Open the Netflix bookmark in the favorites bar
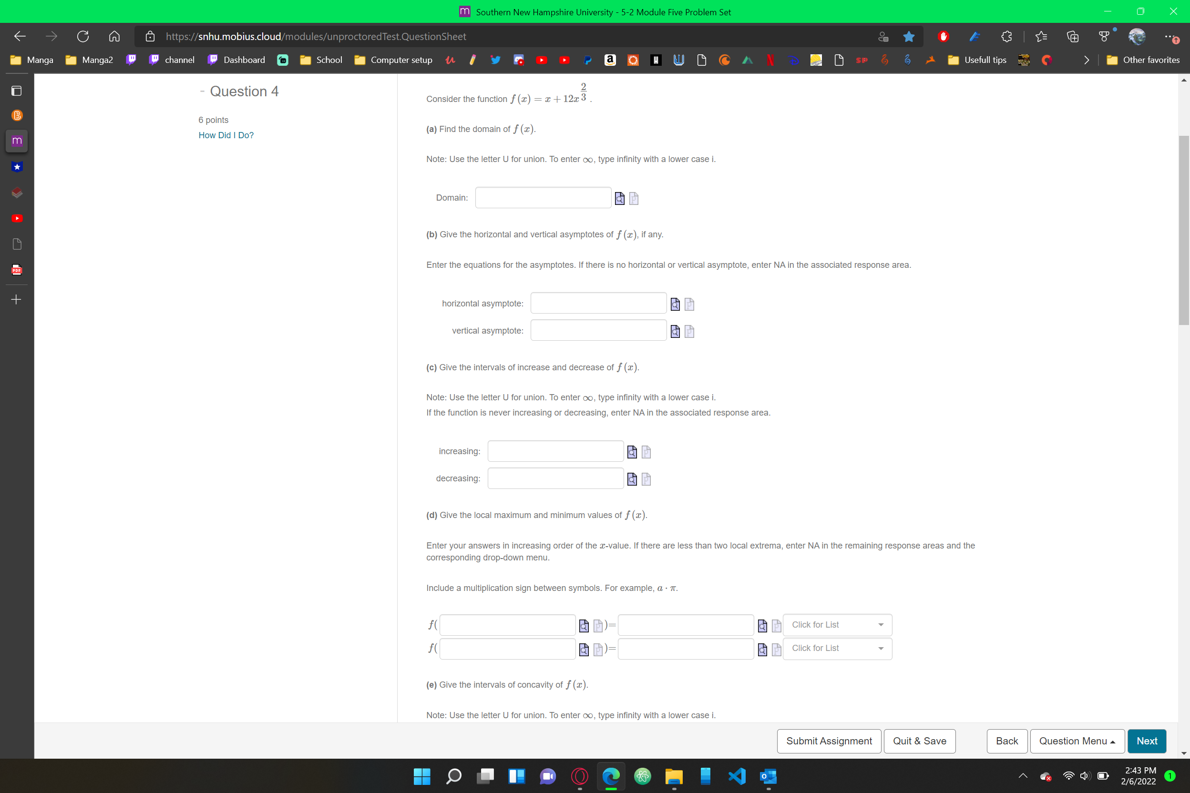 (x=770, y=60)
